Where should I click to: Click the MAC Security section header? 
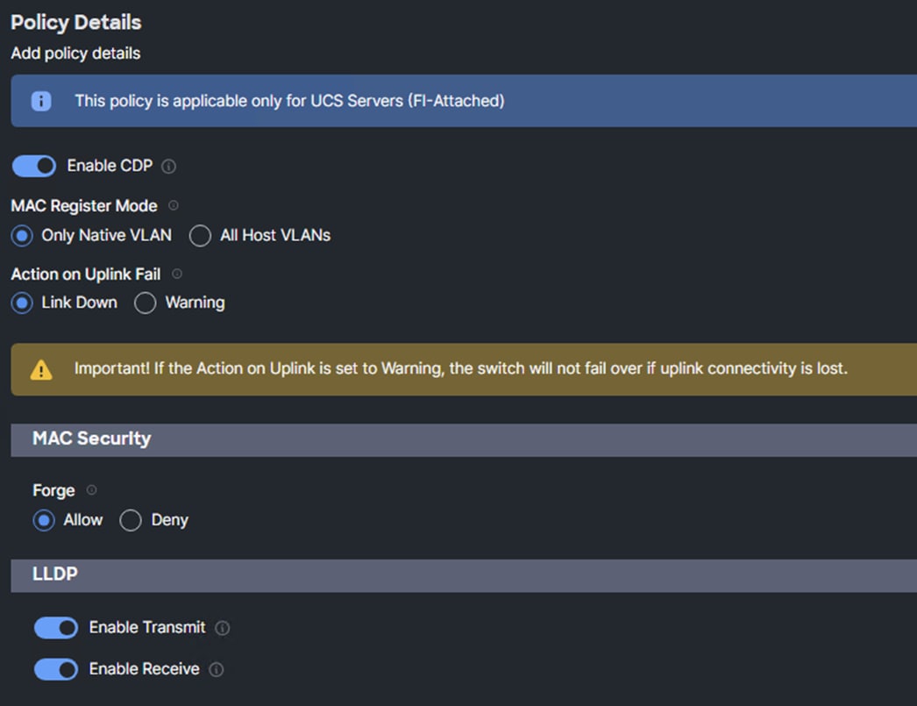92,439
